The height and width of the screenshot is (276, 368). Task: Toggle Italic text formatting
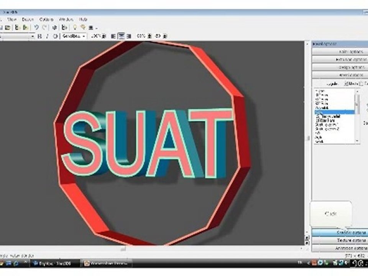[x=47, y=36]
